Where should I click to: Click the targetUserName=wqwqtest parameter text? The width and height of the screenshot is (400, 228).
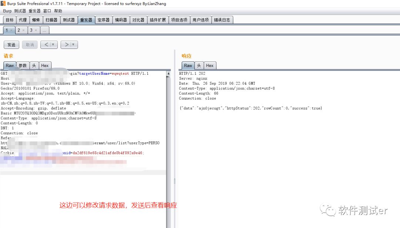(104, 73)
